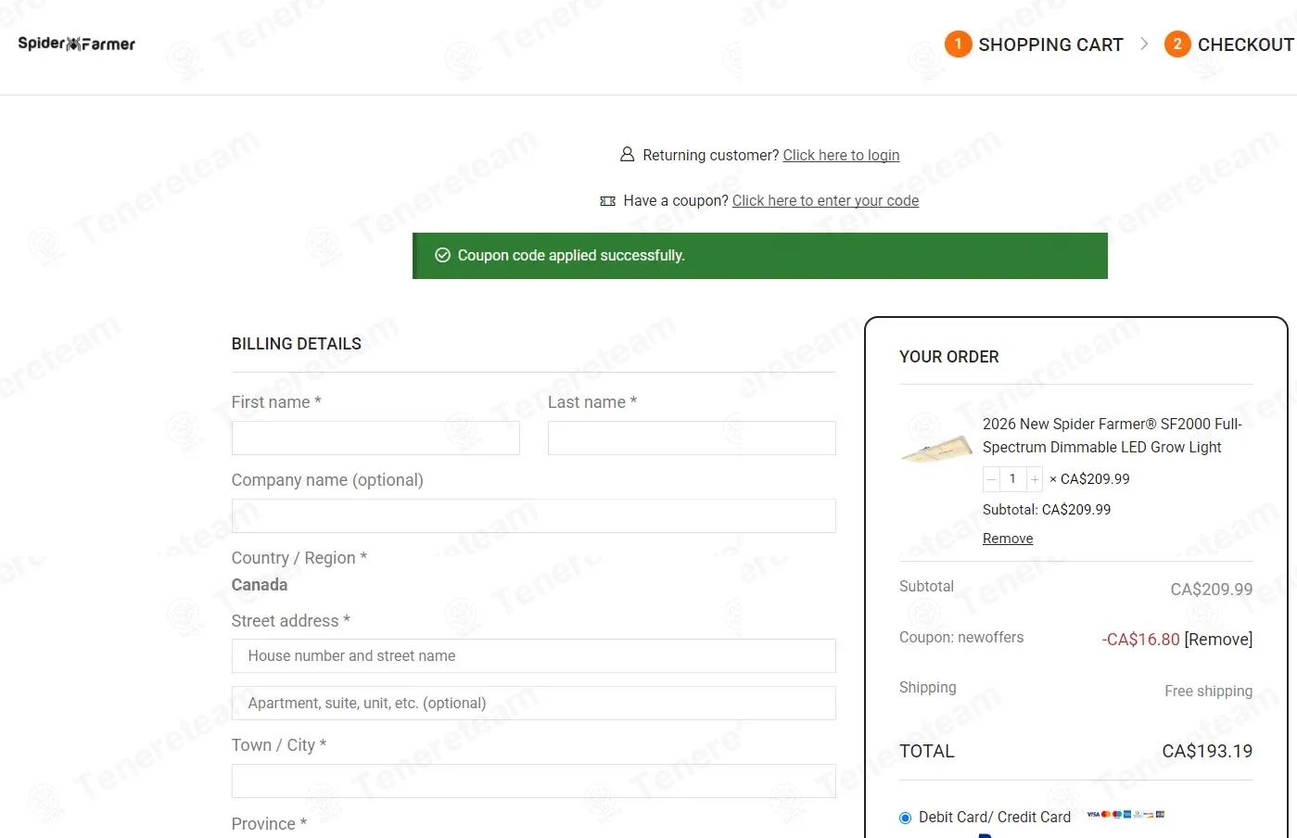
Task: Click the 'Free shipping' text
Action: (x=1209, y=691)
